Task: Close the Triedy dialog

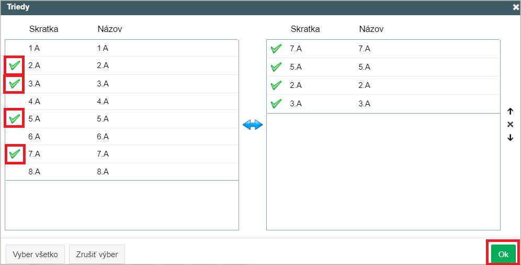Action: [x=516, y=7]
